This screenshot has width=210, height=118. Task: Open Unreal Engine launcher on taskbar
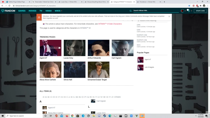tap(88, 116)
